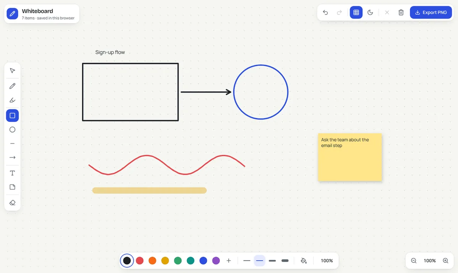The width and height of the screenshot is (458, 273).
Task: Pick the black color swatch
Action: 127,261
